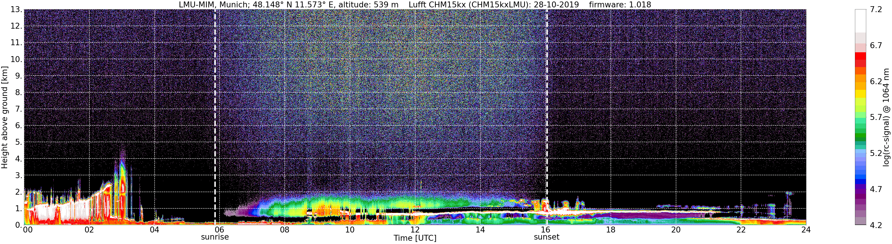Click the '9.' height-axis tick label
The height and width of the screenshot is (244, 892).
tap(18, 76)
